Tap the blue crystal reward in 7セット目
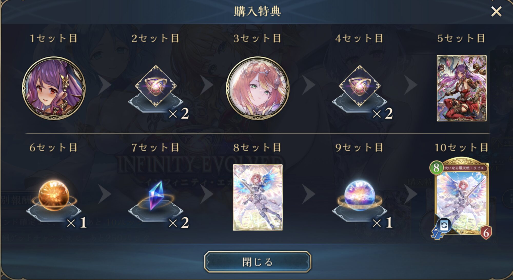 [156, 196]
